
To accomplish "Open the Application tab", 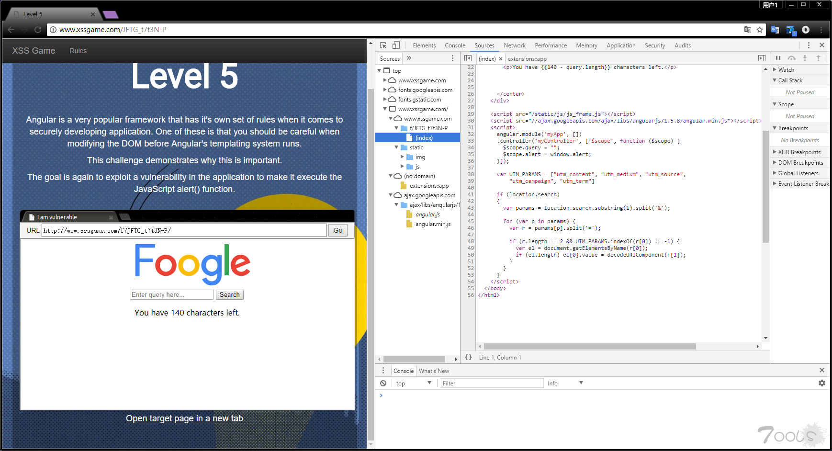I will (x=621, y=45).
